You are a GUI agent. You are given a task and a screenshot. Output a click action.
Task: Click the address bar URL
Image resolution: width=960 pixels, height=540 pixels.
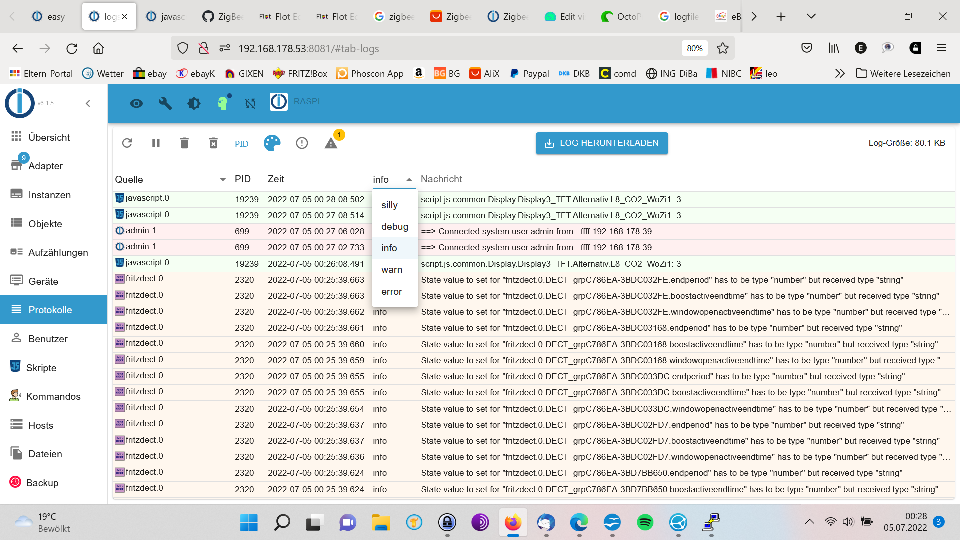click(308, 48)
